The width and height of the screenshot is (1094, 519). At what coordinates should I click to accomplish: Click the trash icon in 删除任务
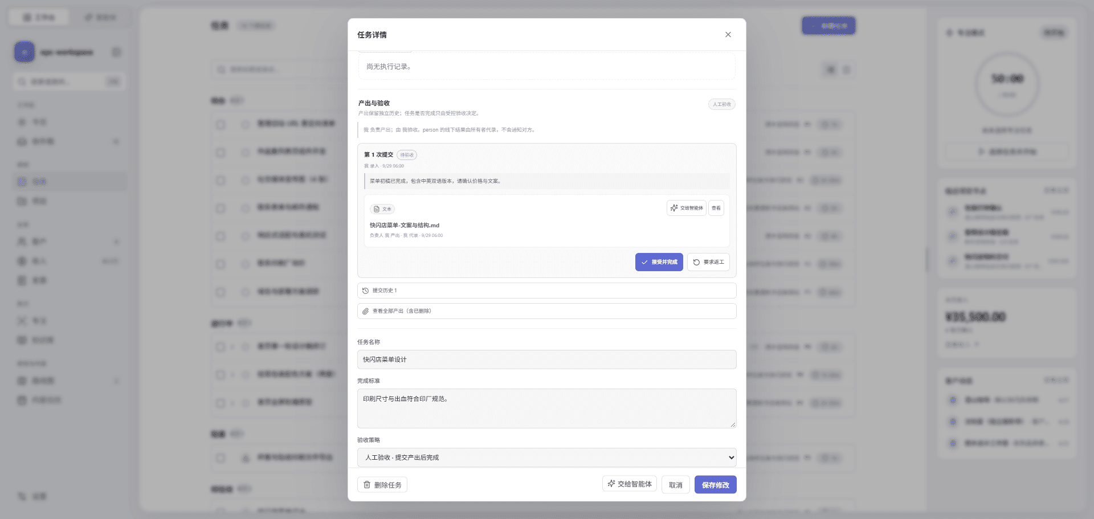pyautogui.click(x=367, y=485)
